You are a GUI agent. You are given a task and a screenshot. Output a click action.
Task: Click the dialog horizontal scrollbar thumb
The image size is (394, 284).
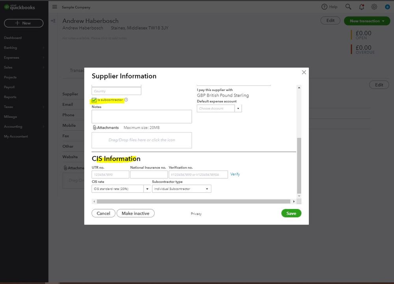click(194, 201)
